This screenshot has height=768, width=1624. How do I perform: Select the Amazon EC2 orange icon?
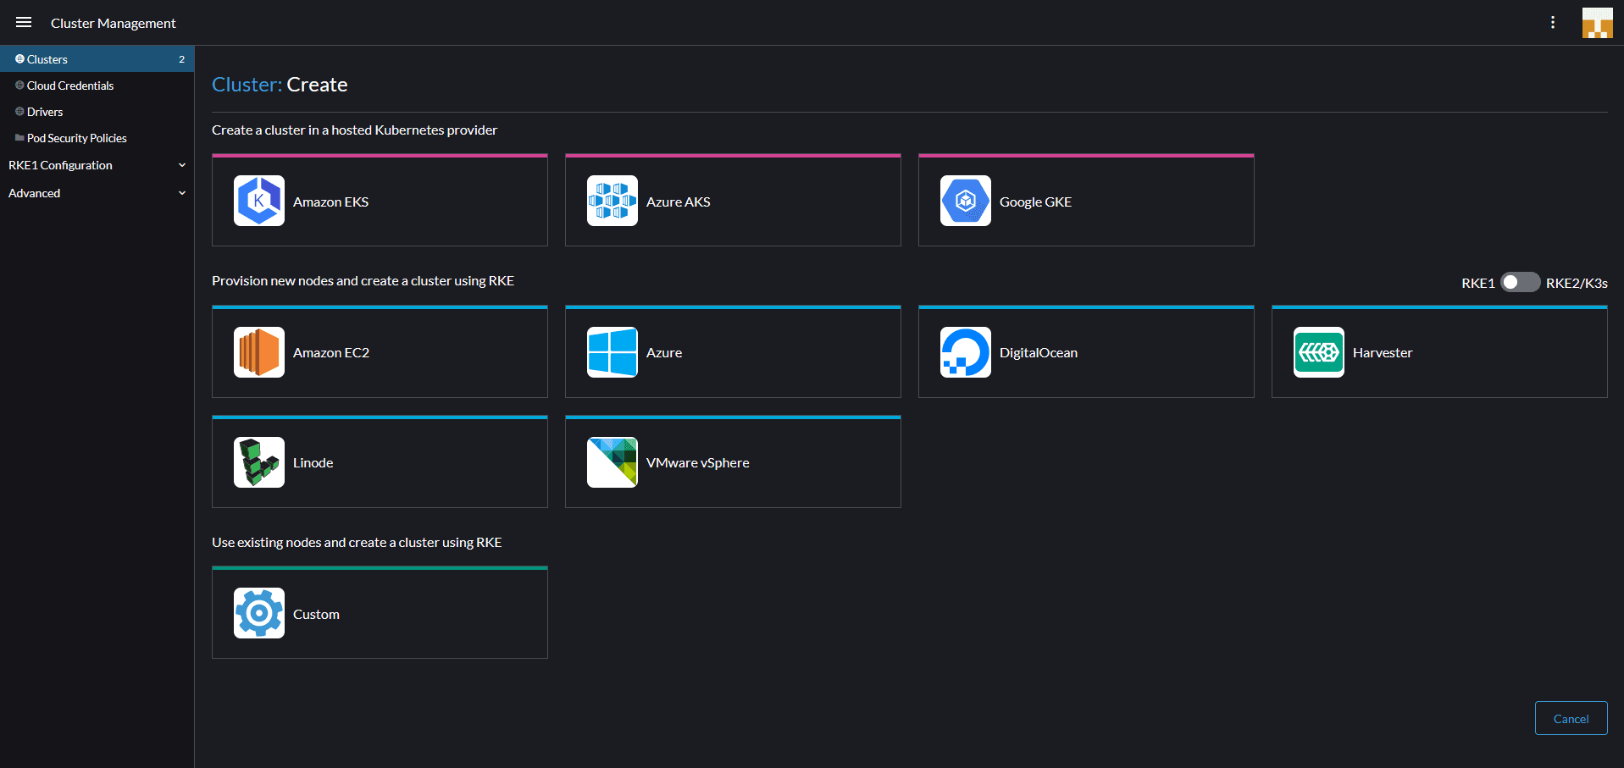(259, 352)
